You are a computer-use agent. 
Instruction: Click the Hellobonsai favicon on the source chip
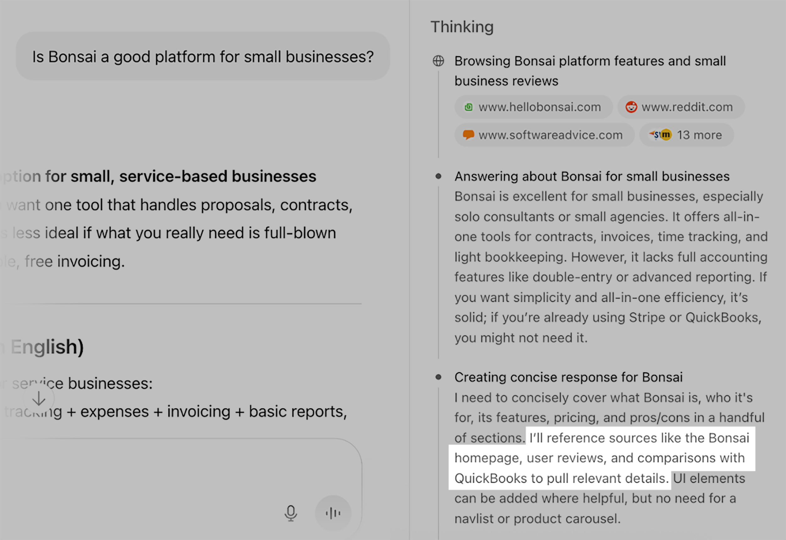(x=468, y=107)
